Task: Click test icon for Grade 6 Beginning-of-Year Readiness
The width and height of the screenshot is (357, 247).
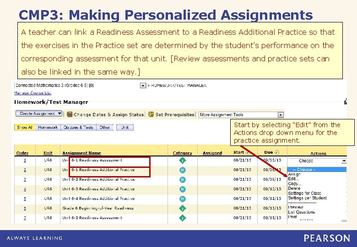Action: pos(182,208)
